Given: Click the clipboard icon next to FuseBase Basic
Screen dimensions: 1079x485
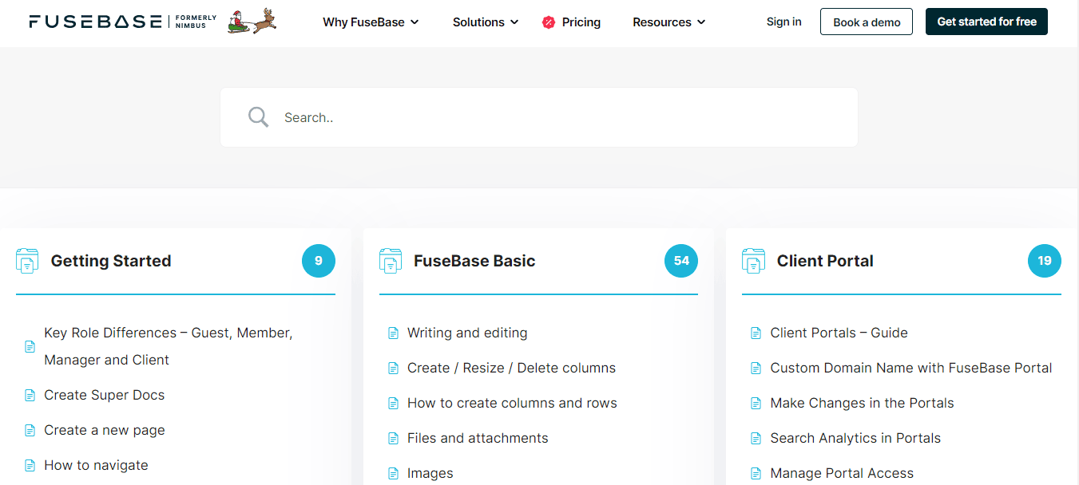Looking at the screenshot, I should click(390, 261).
